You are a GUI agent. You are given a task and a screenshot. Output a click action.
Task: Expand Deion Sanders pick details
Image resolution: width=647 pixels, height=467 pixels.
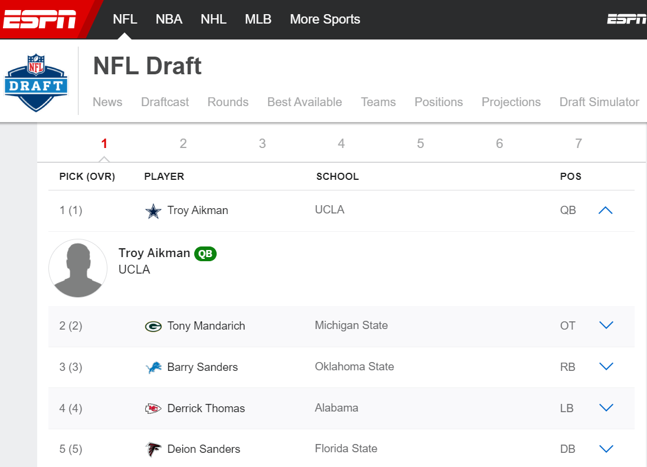tap(606, 449)
